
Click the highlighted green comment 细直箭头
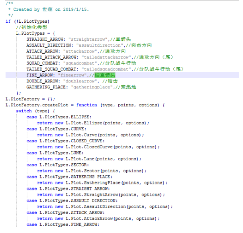[x=105, y=75]
